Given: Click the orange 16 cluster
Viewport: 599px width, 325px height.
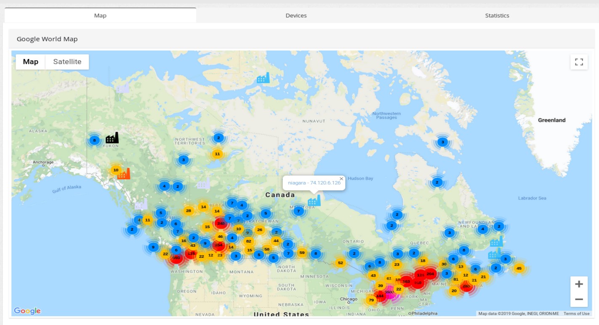Looking at the screenshot, I should (x=184, y=241).
